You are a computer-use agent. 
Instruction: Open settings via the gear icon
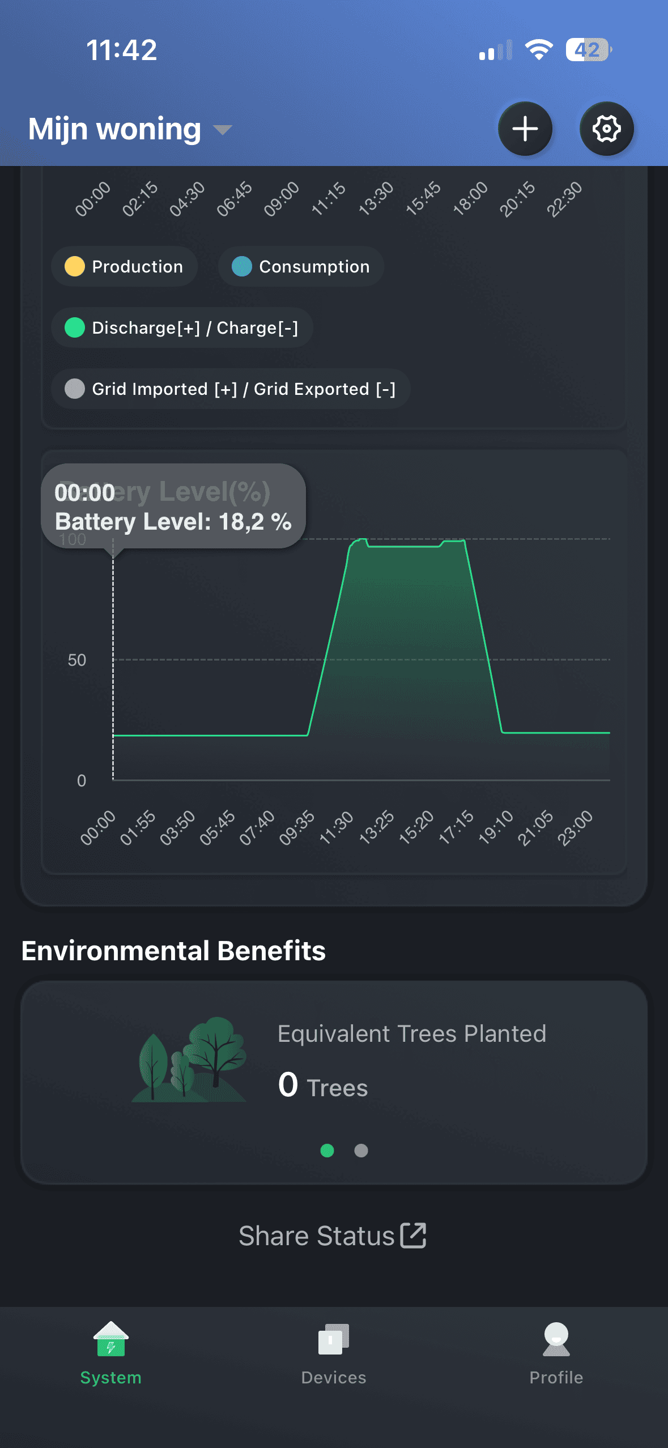(606, 129)
